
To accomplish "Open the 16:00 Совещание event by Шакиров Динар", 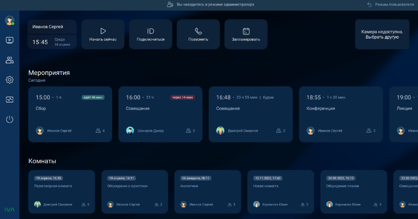I will coord(160,114).
